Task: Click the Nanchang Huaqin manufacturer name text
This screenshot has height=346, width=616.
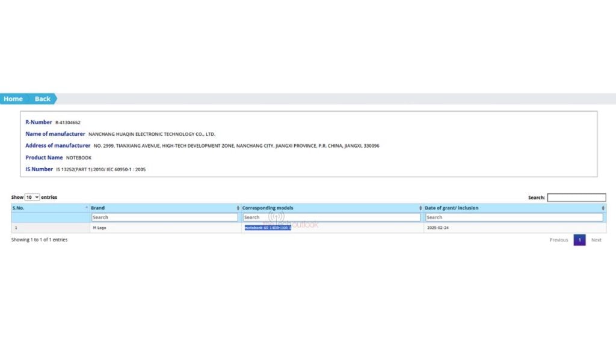Action: [x=152, y=134]
